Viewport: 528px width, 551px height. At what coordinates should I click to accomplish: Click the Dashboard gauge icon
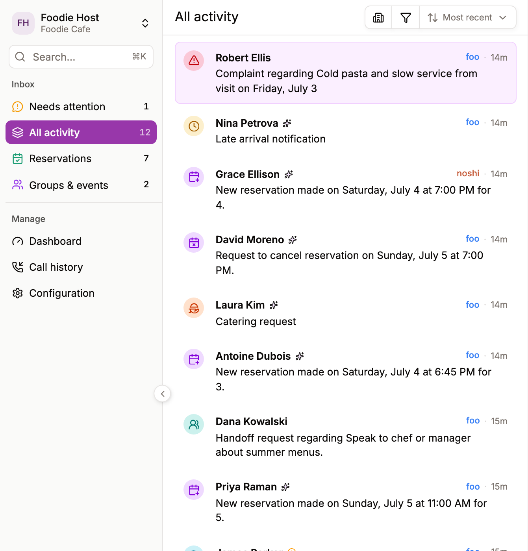(18, 241)
